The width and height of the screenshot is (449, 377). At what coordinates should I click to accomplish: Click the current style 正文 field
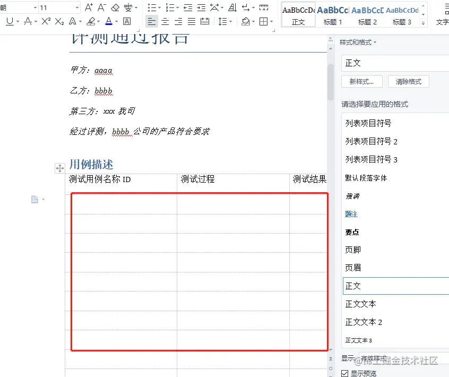395,63
